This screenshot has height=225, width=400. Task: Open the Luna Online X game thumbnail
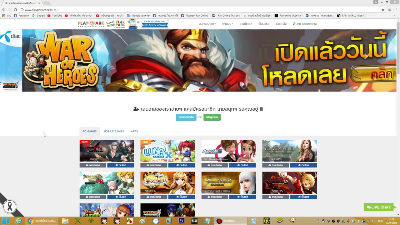point(168,151)
